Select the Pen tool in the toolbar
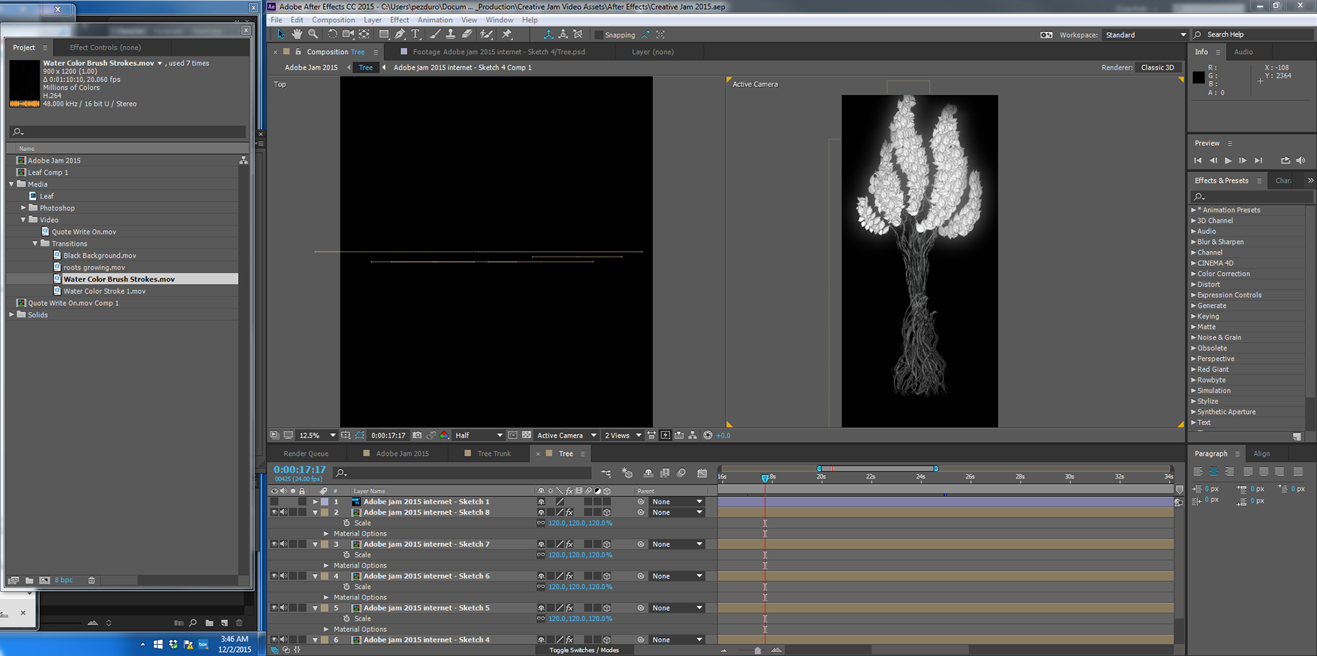 coord(400,34)
